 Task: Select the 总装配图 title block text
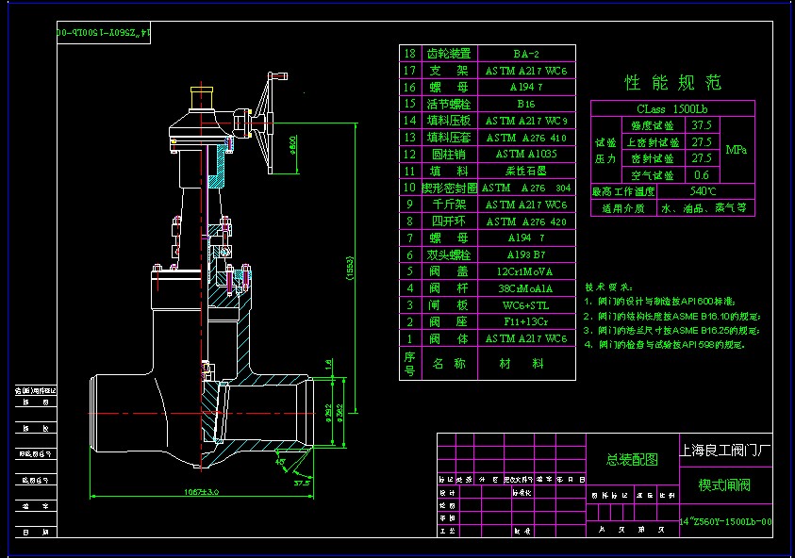coord(632,459)
